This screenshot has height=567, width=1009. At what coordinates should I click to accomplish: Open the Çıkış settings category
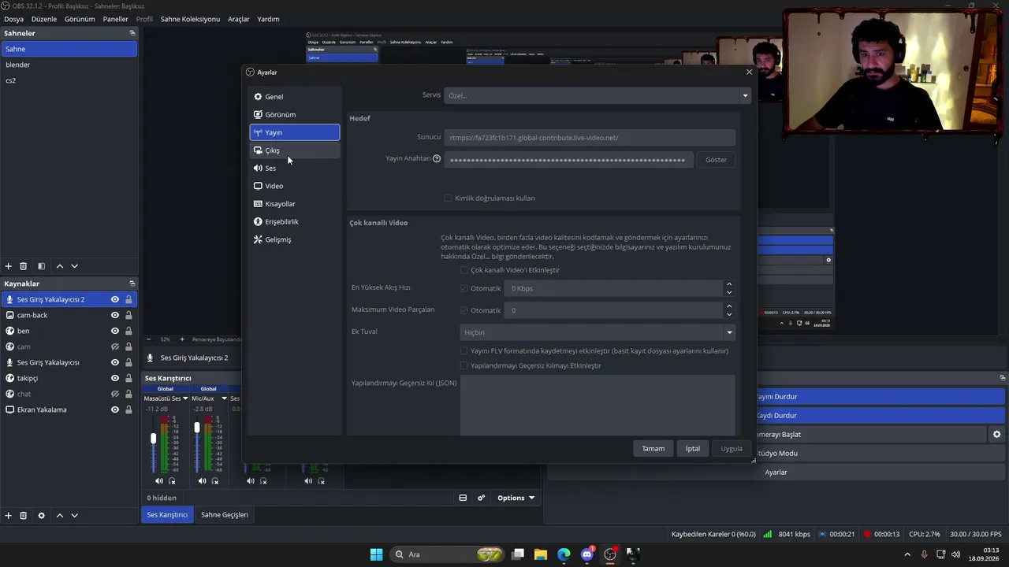click(294, 150)
